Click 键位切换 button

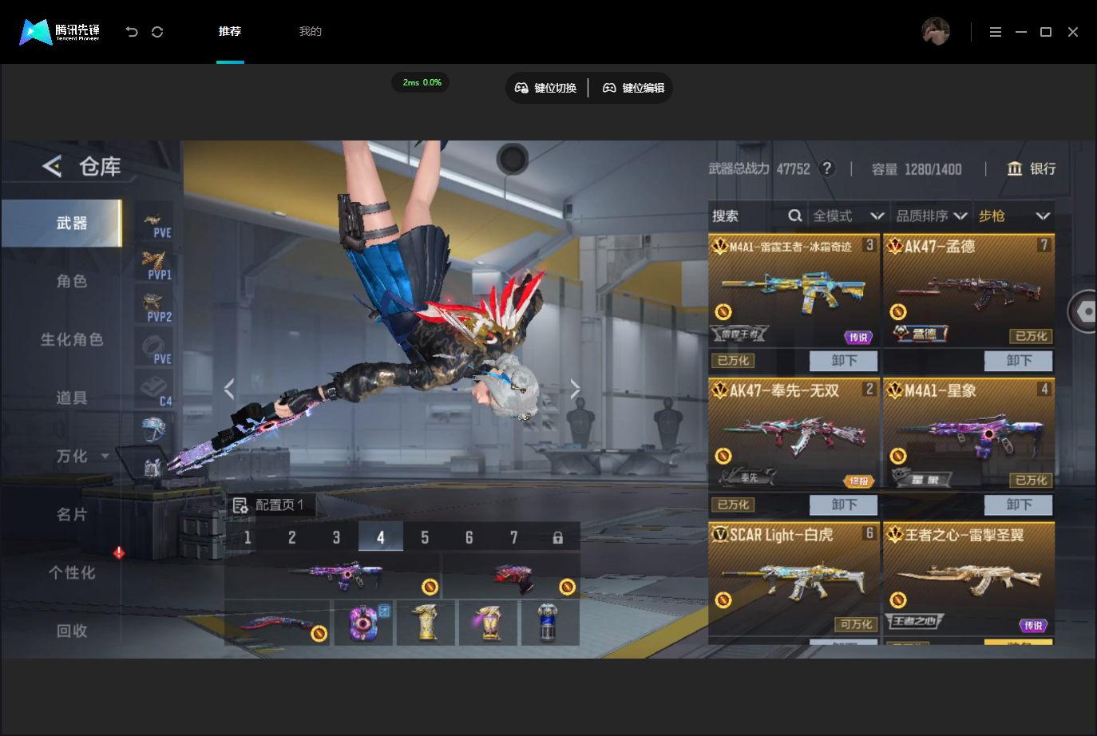click(x=546, y=88)
